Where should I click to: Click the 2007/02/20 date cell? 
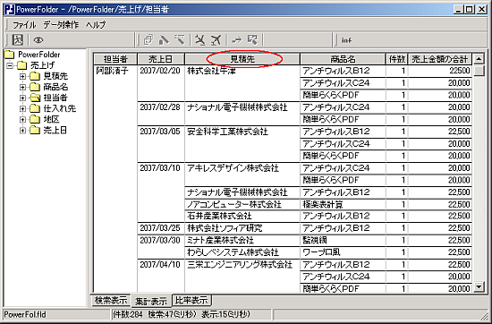(161, 83)
